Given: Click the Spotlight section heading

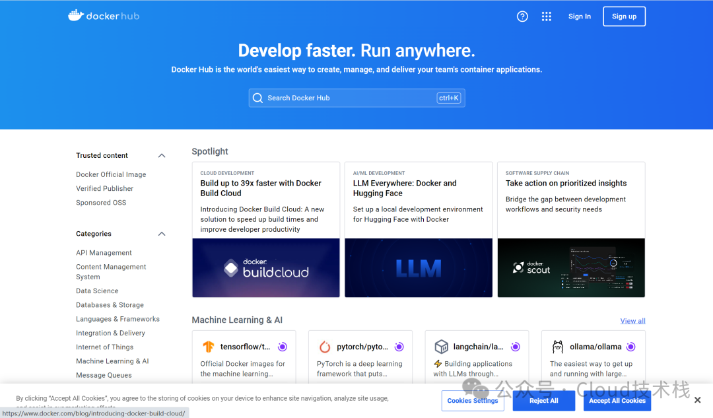Looking at the screenshot, I should point(210,151).
